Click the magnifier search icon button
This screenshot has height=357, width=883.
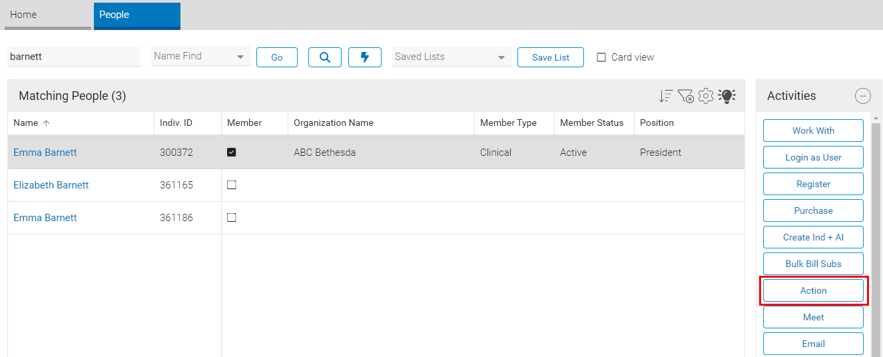[325, 57]
